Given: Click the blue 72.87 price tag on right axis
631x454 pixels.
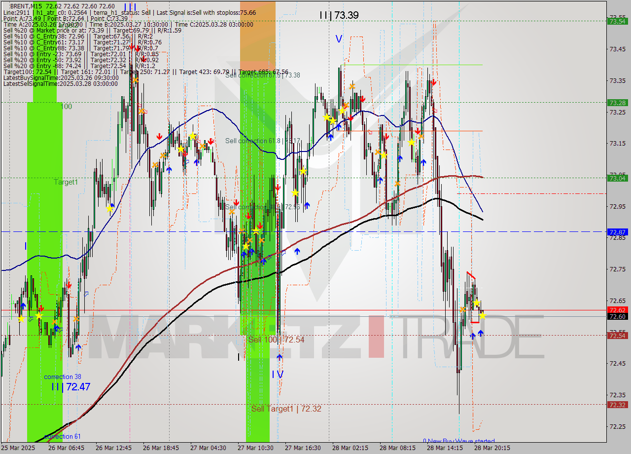Looking at the screenshot, I should click(x=618, y=231).
